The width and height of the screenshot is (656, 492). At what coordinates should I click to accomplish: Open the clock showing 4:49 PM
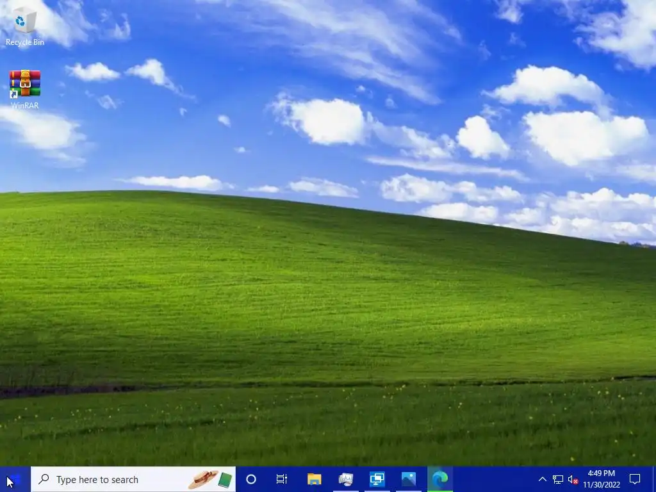coord(601,479)
